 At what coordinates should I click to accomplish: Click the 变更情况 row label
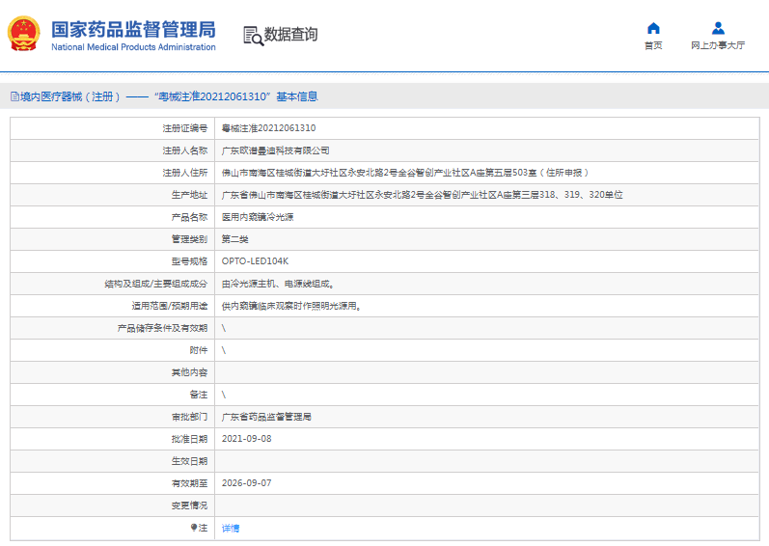[189, 505]
